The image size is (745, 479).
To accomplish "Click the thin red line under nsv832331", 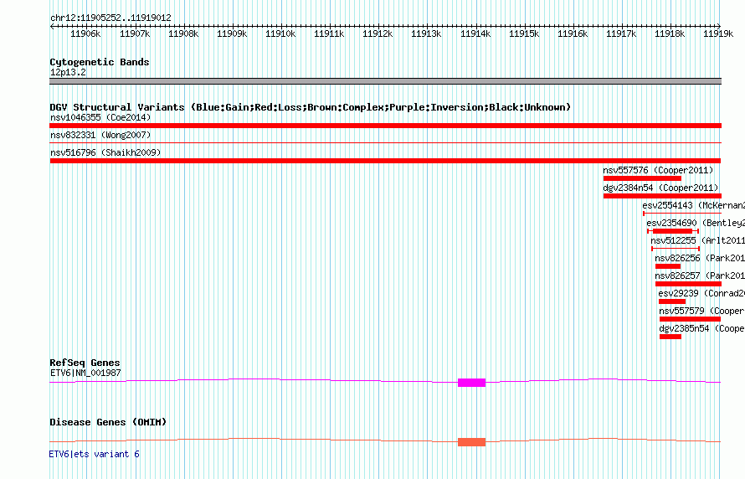I will tap(385, 142).
